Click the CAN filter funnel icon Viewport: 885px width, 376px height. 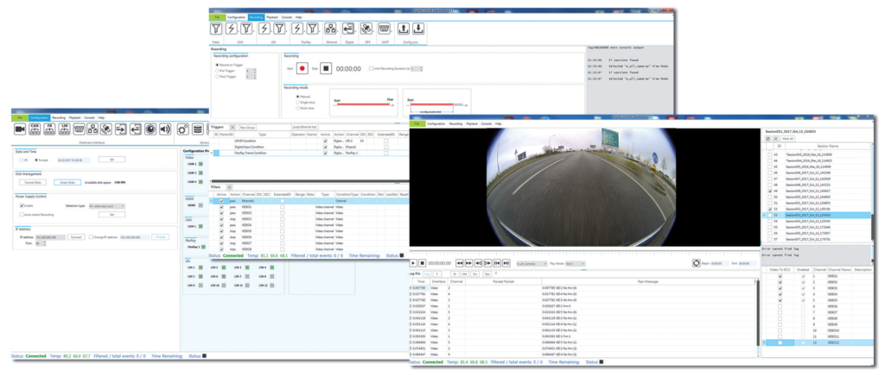coord(246,28)
